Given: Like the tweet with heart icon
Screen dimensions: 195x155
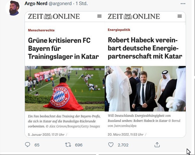Looking at the screenshot, I should click(x=111, y=145).
